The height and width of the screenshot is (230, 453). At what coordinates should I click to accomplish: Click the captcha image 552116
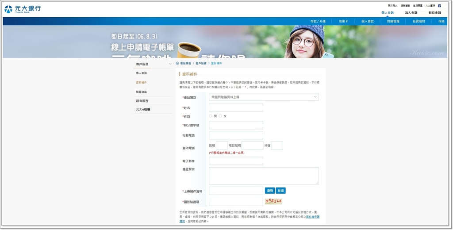pyautogui.click(x=273, y=201)
